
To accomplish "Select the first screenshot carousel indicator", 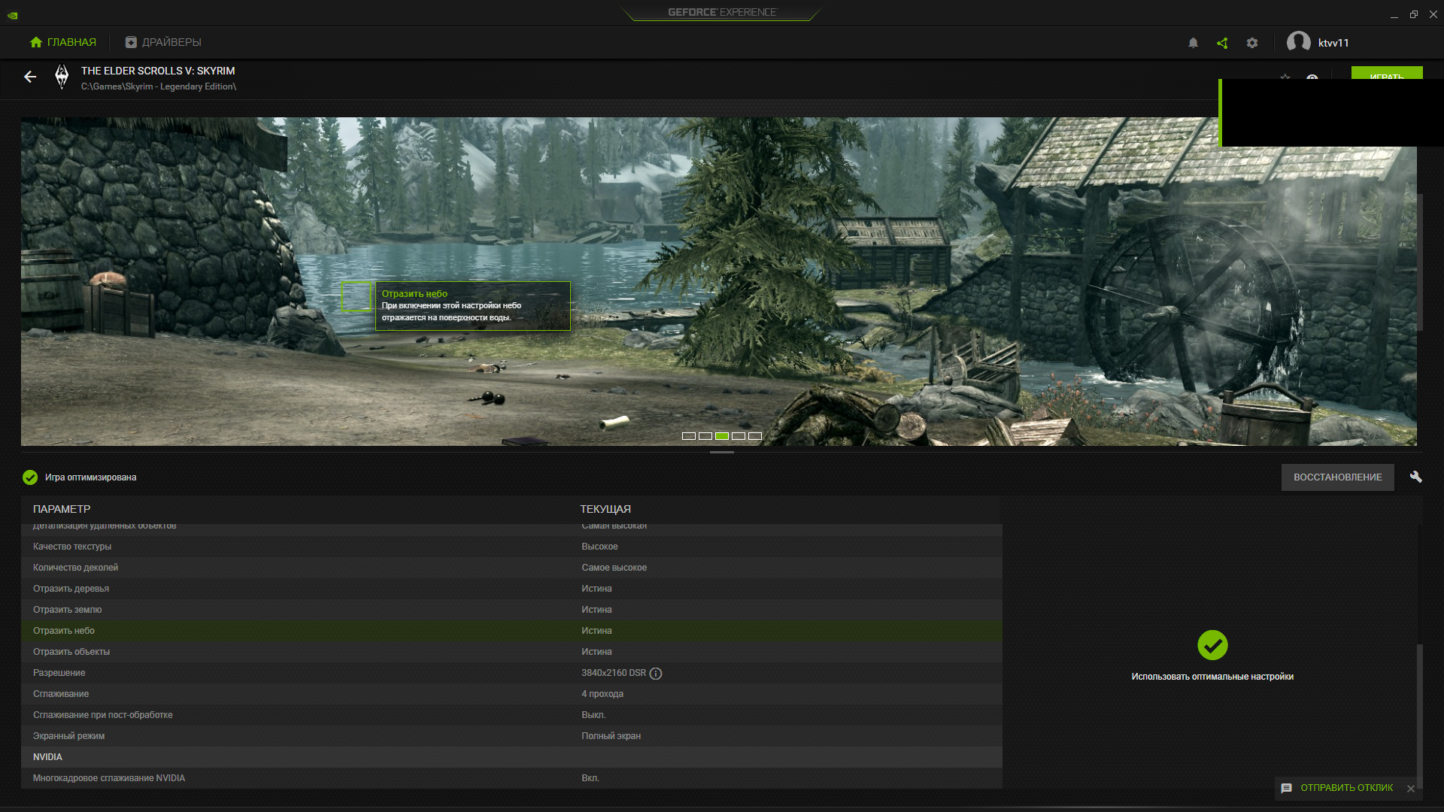I will pos(689,436).
